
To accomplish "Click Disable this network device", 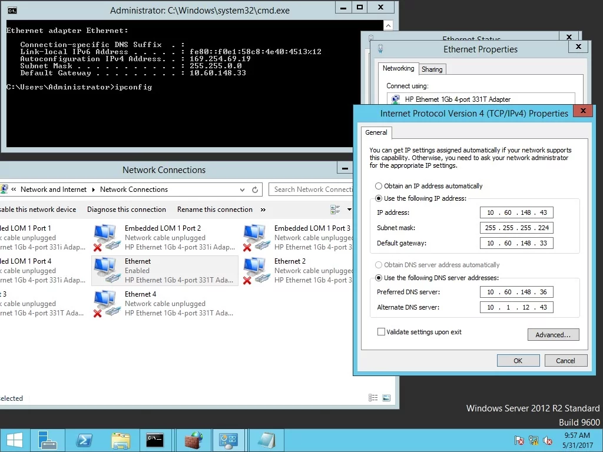I will pos(38,210).
